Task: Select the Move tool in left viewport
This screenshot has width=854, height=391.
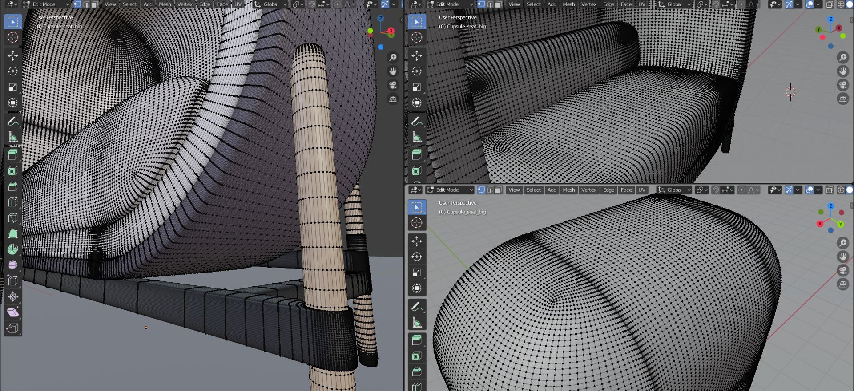Action: point(13,55)
